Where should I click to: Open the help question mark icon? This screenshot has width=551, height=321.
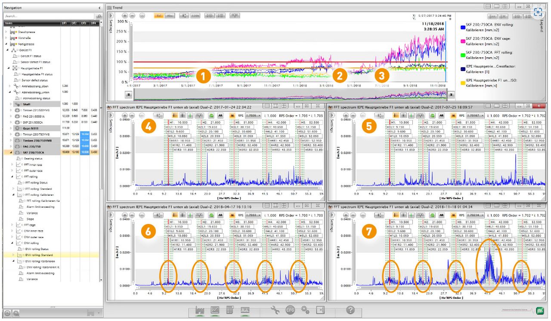click(x=350, y=310)
